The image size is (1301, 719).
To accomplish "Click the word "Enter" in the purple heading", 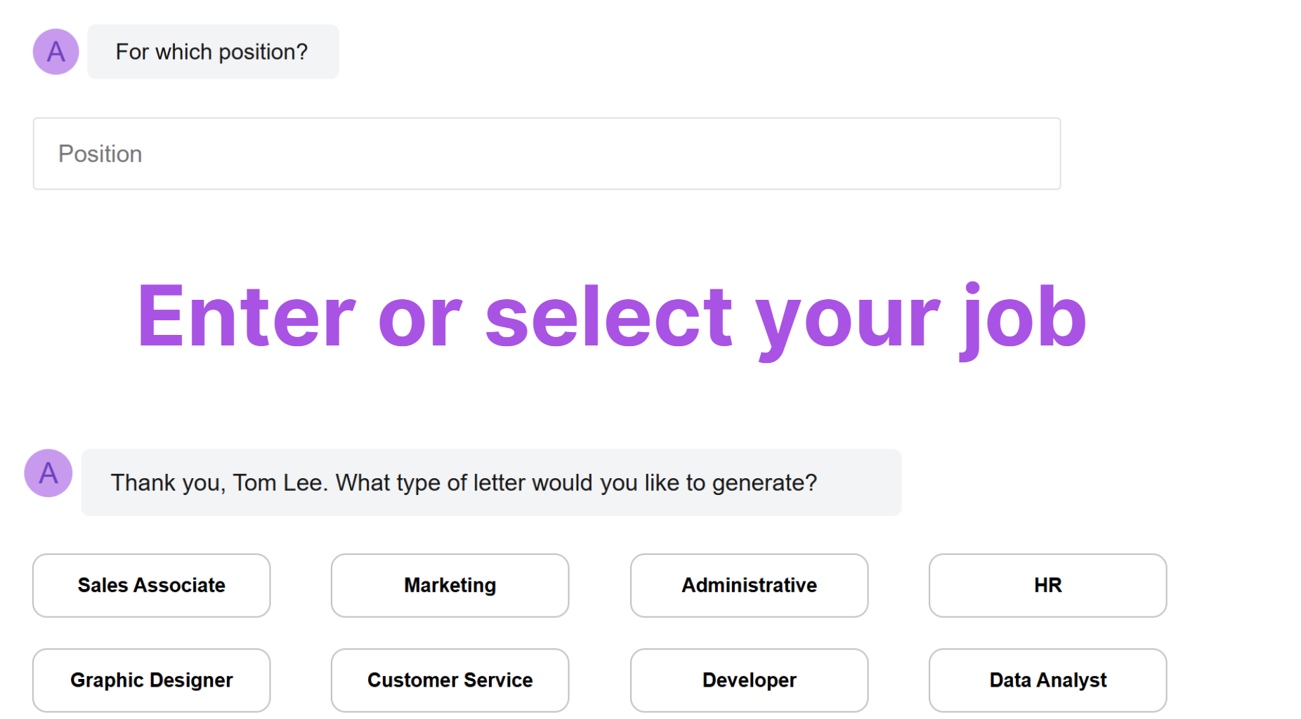I will click(x=247, y=316).
